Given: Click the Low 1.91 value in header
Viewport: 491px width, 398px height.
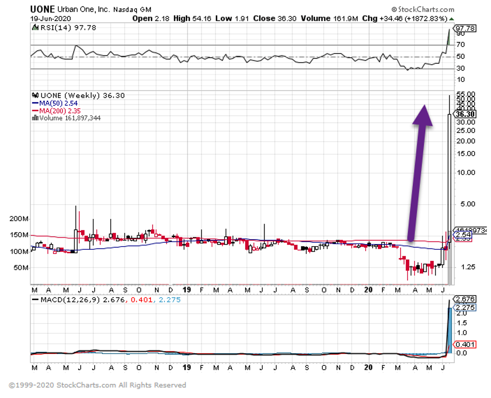Looking at the screenshot, I should point(232,19).
